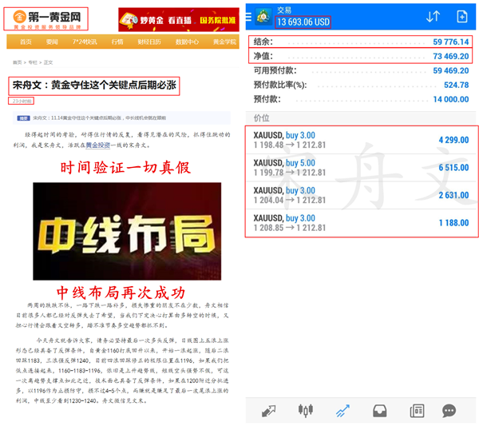Open the quotes arrows icon in bottom bar
The image size is (479, 426).
pyautogui.click(x=268, y=411)
